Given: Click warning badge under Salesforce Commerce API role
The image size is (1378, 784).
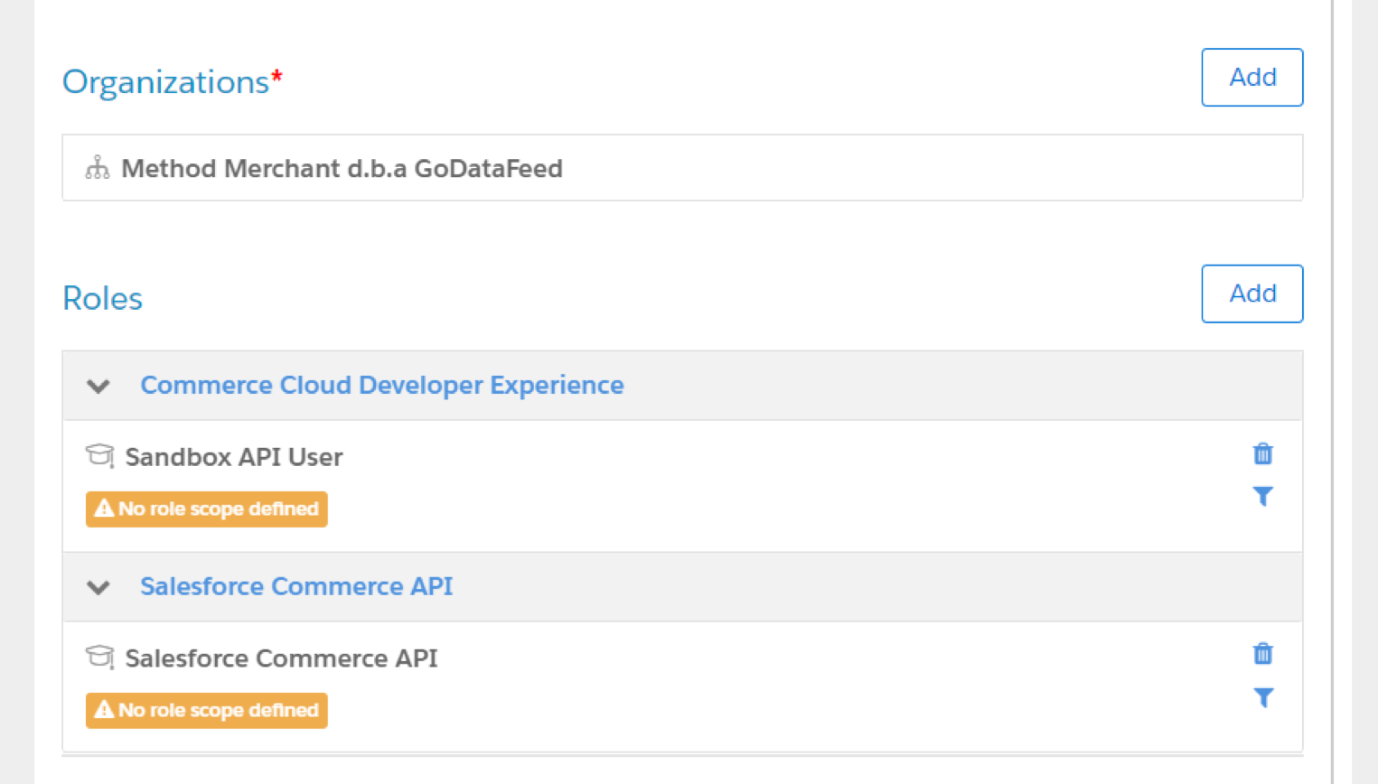Looking at the screenshot, I should 206,711.
